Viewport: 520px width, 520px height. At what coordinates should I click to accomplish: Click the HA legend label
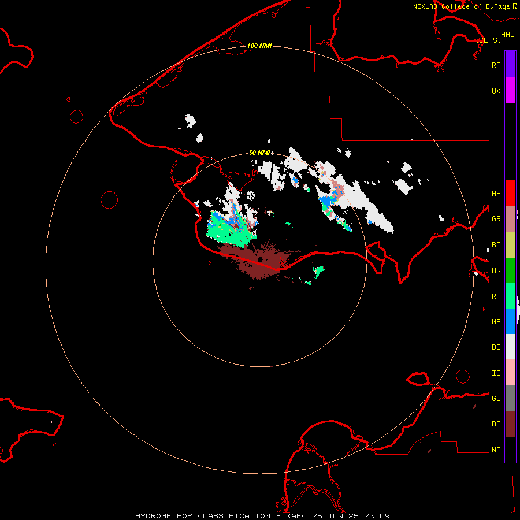pyautogui.click(x=496, y=194)
